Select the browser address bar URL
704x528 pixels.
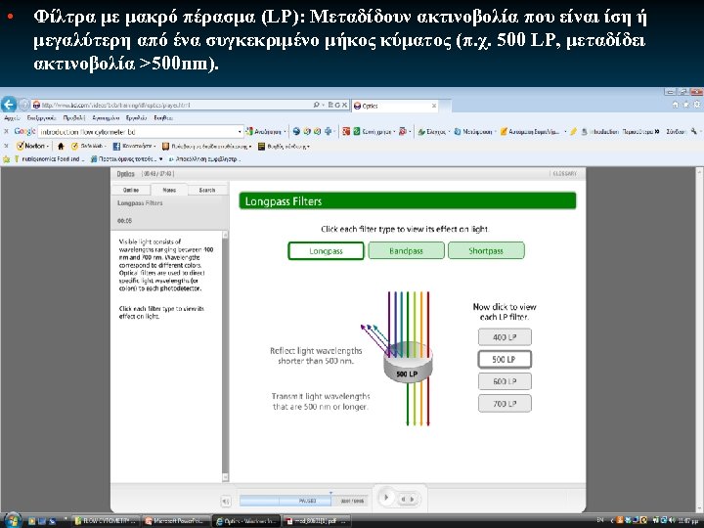click(115, 105)
